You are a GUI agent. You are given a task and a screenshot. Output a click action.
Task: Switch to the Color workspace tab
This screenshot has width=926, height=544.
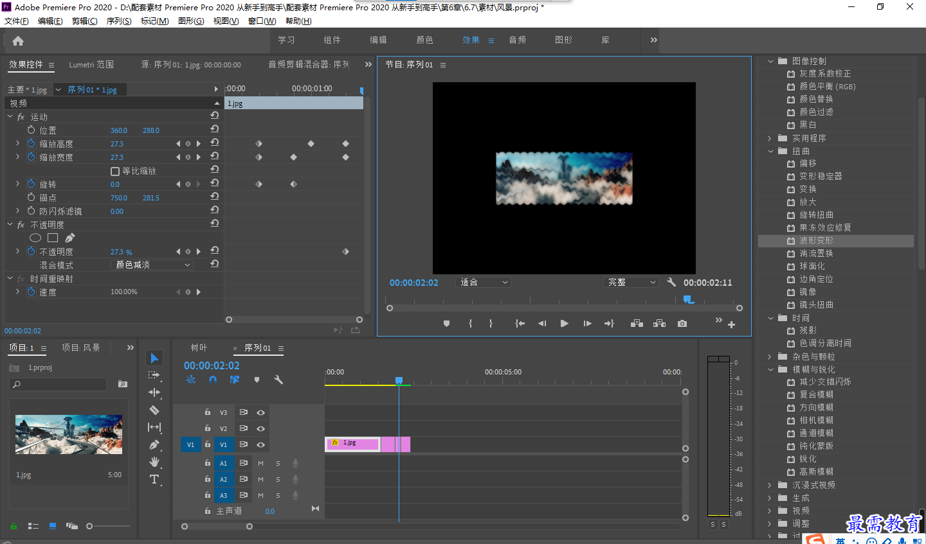(425, 40)
